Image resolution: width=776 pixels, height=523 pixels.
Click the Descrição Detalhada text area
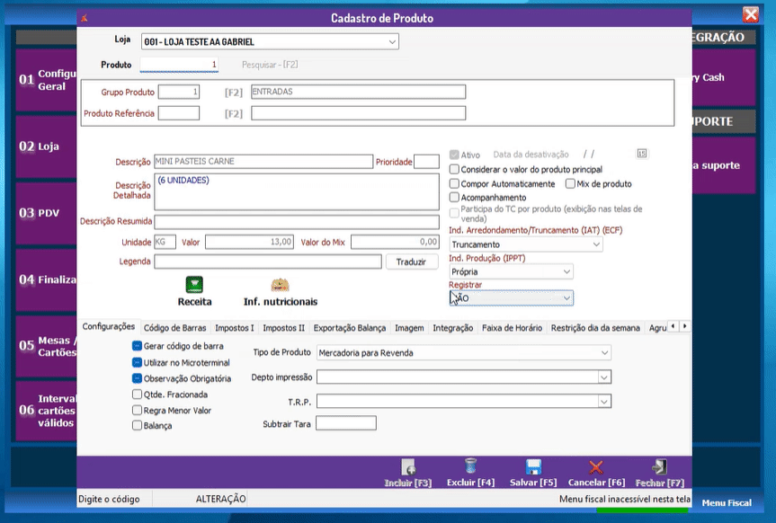297,191
